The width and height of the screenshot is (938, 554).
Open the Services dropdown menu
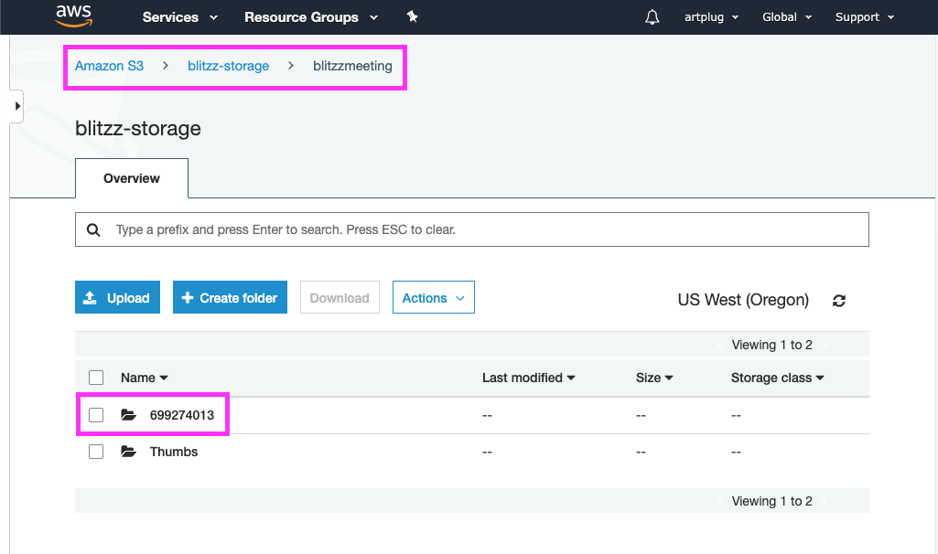(x=179, y=17)
